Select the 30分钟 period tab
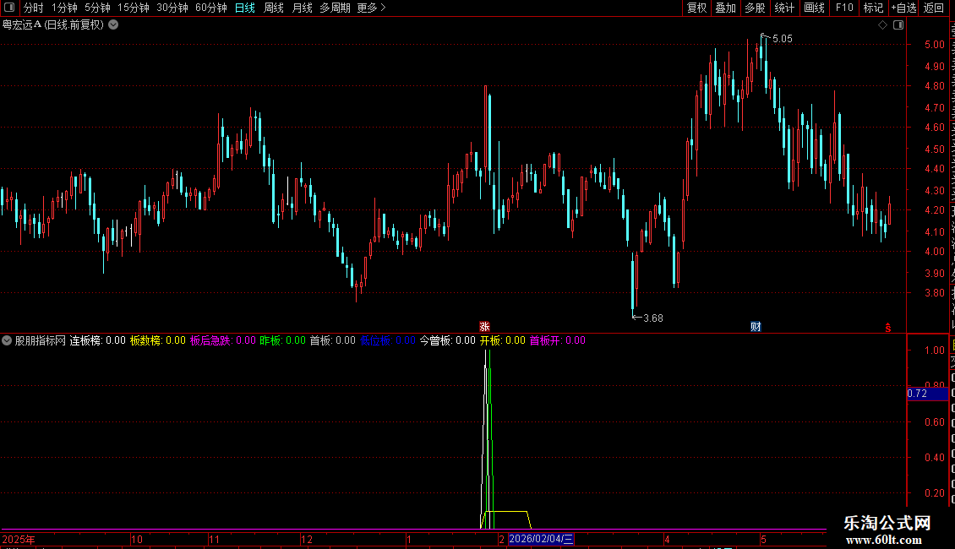955x549 pixels. pos(172,8)
